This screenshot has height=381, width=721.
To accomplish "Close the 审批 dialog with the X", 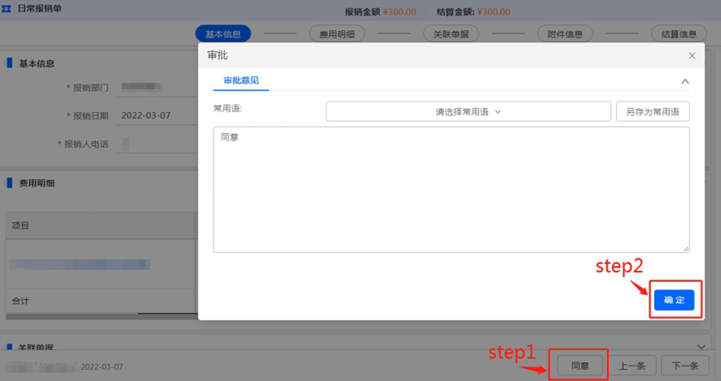I will click(x=692, y=55).
